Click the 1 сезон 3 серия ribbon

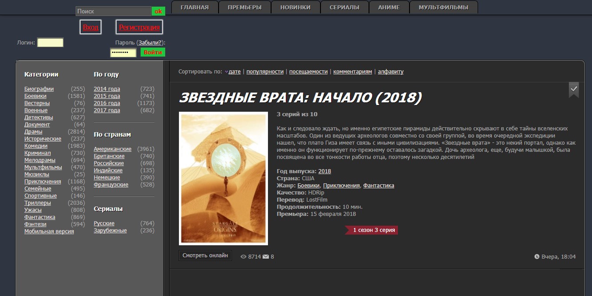pos(371,230)
